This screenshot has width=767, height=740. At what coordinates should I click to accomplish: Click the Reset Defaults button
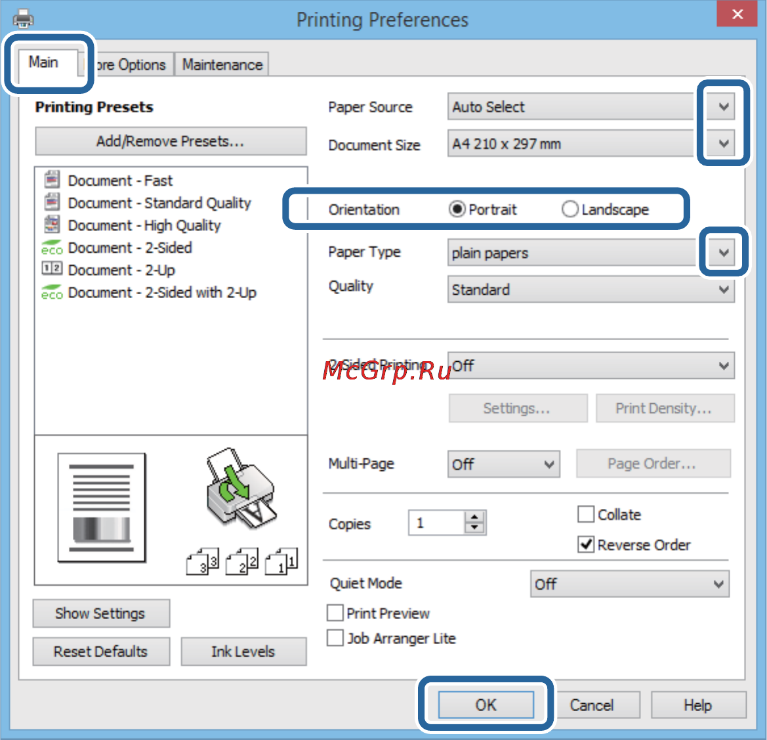101,651
